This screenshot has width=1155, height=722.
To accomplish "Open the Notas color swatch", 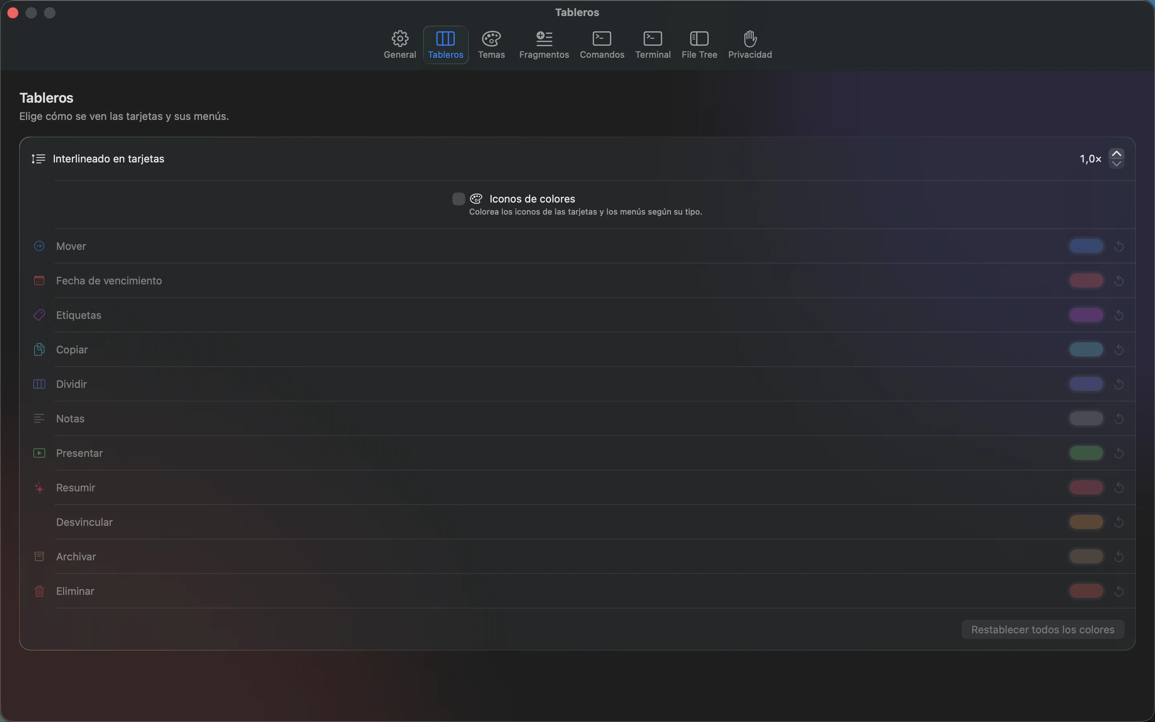I will (1086, 418).
